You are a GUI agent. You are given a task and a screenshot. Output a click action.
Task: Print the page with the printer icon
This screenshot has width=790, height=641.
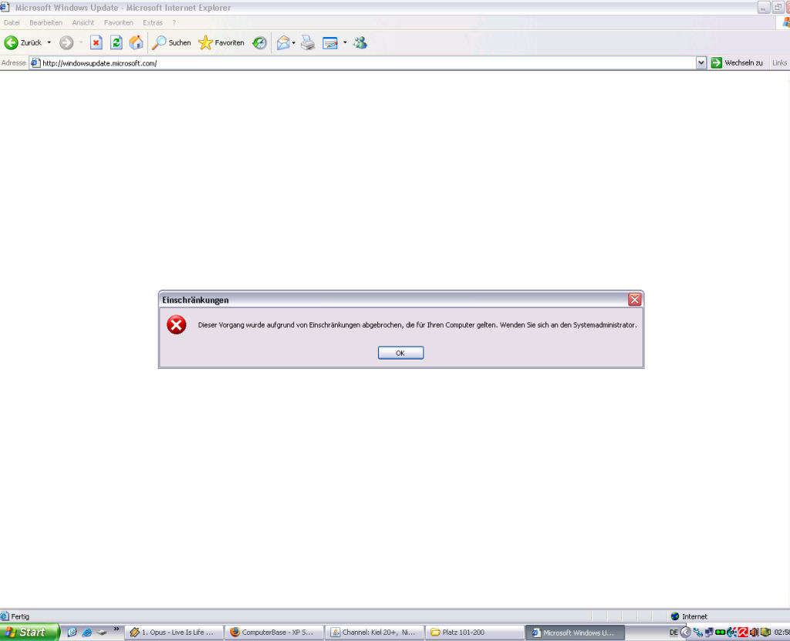click(308, 43)
